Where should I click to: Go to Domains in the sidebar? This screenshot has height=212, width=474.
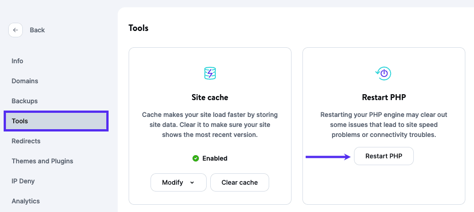click(x=25, y=81)
